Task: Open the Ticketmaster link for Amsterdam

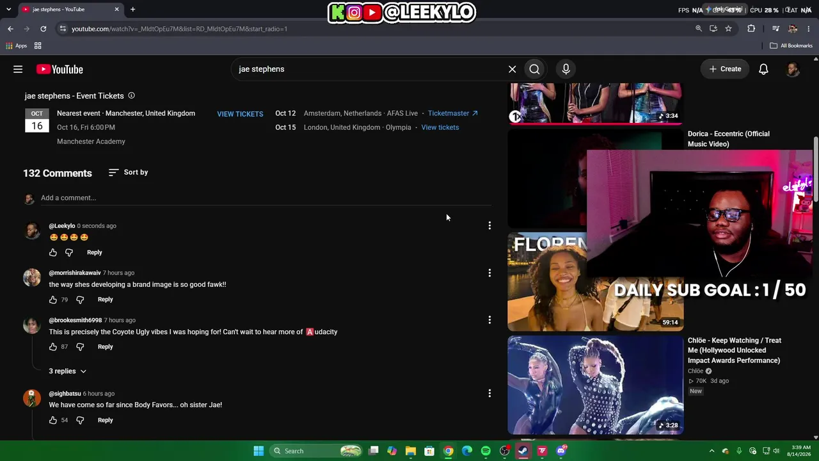Action: 453,113
